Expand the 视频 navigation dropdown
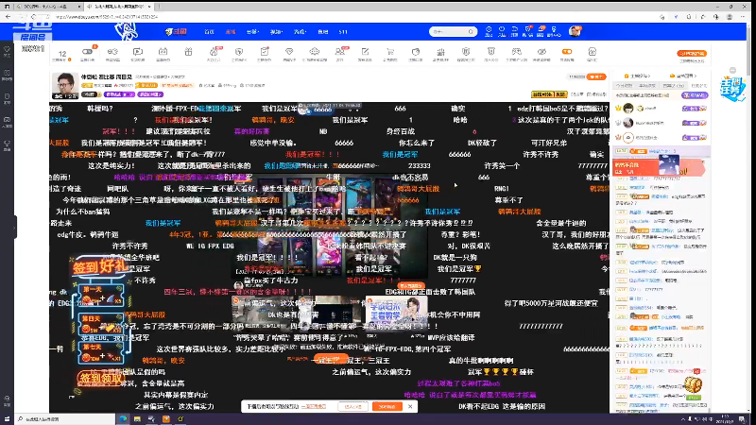 tap(276, 32)
